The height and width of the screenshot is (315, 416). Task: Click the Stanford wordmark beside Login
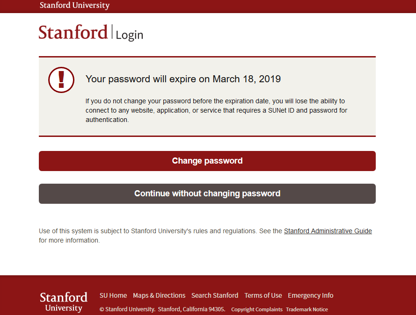tap(73, 33)
